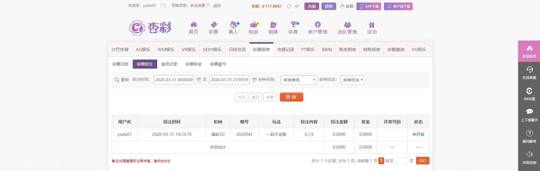Click the orange 查询 button
This screenshot has width=540, height=171.
pos(291,97)
